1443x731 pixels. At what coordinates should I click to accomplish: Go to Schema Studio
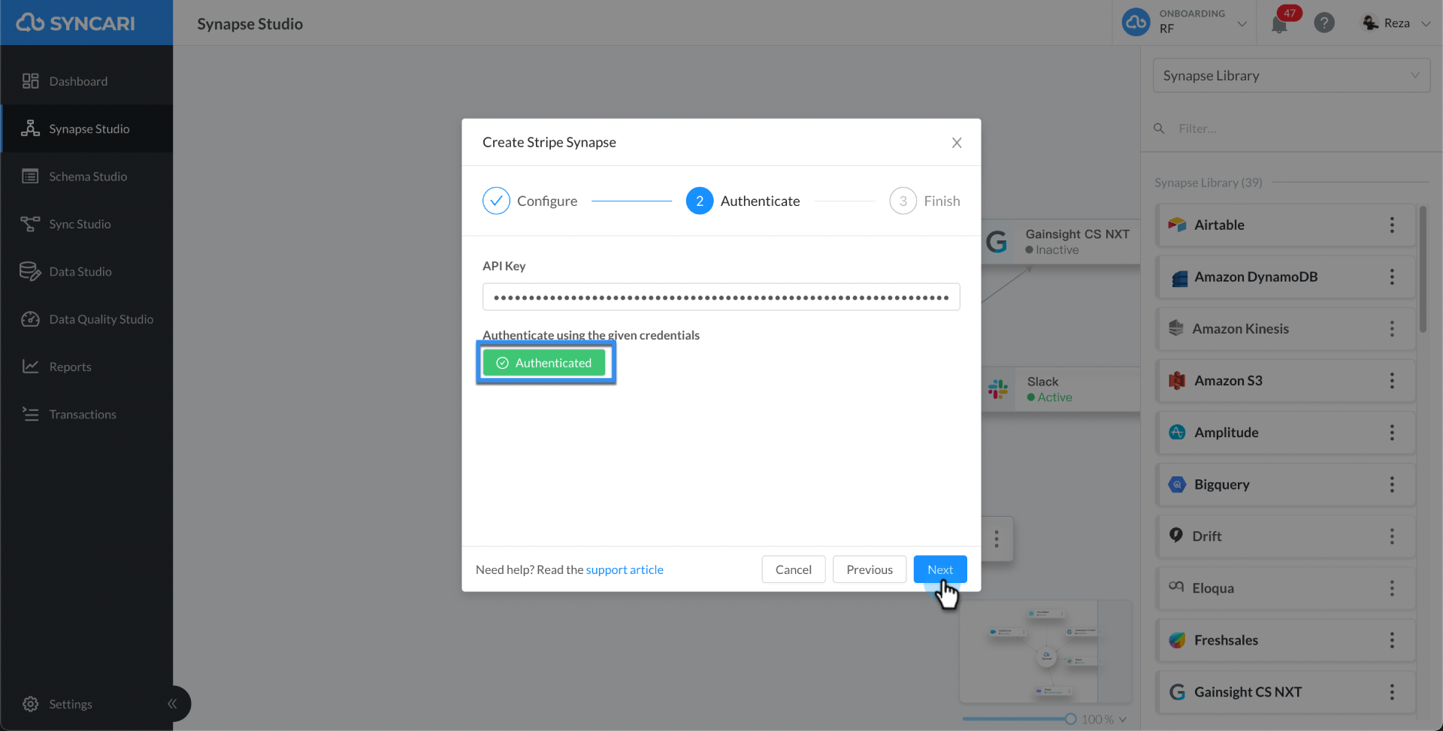click(86, 177)
